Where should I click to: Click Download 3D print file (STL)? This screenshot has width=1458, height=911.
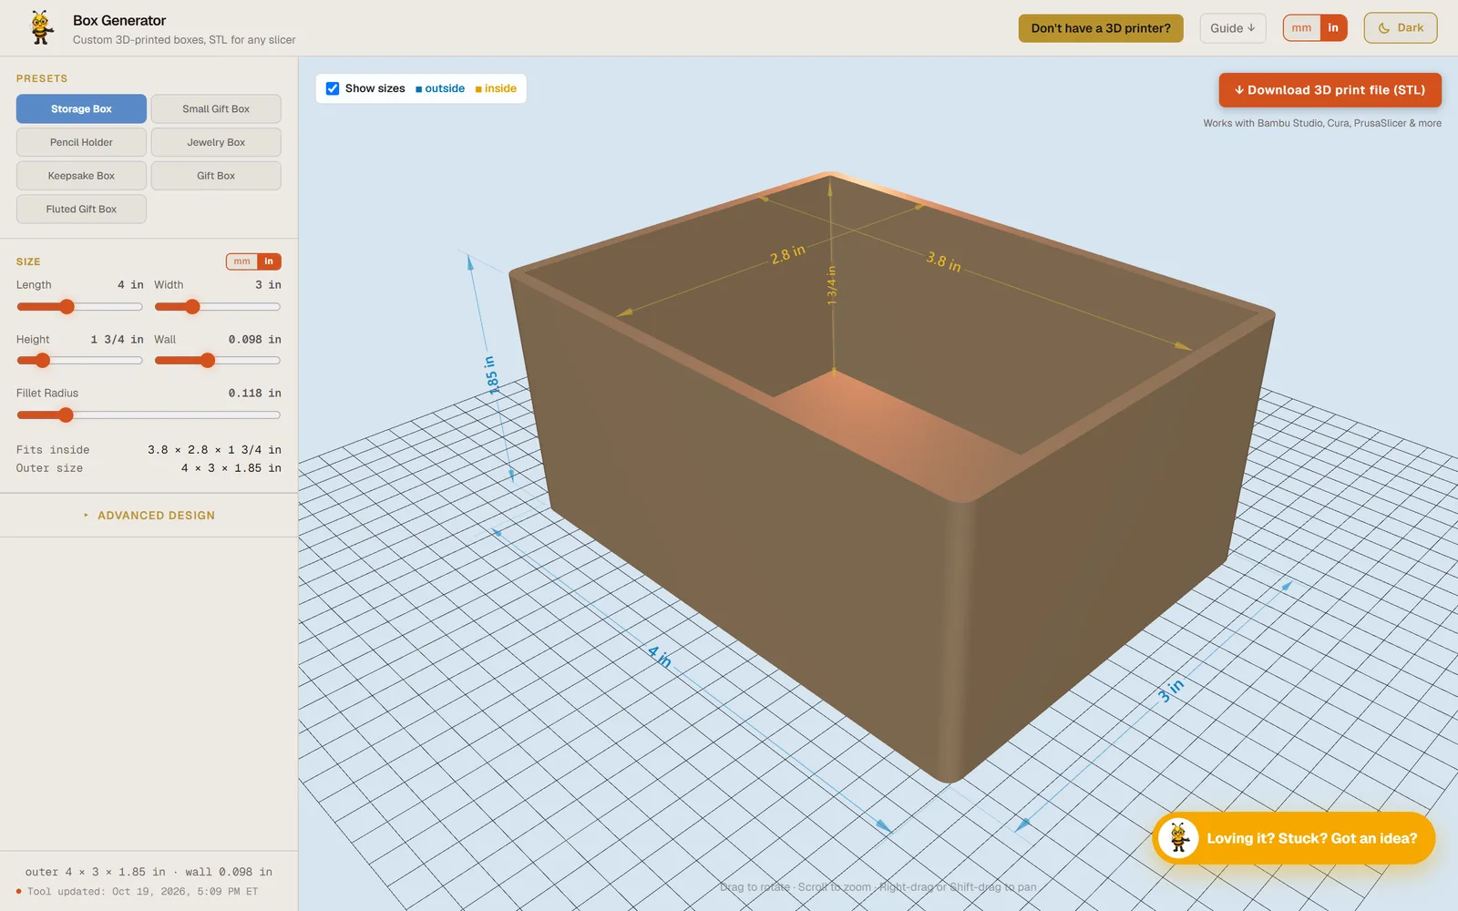[x=1330, y=90]
